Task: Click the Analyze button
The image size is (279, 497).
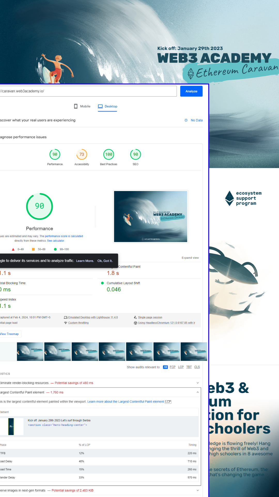Action: (191, 91)
